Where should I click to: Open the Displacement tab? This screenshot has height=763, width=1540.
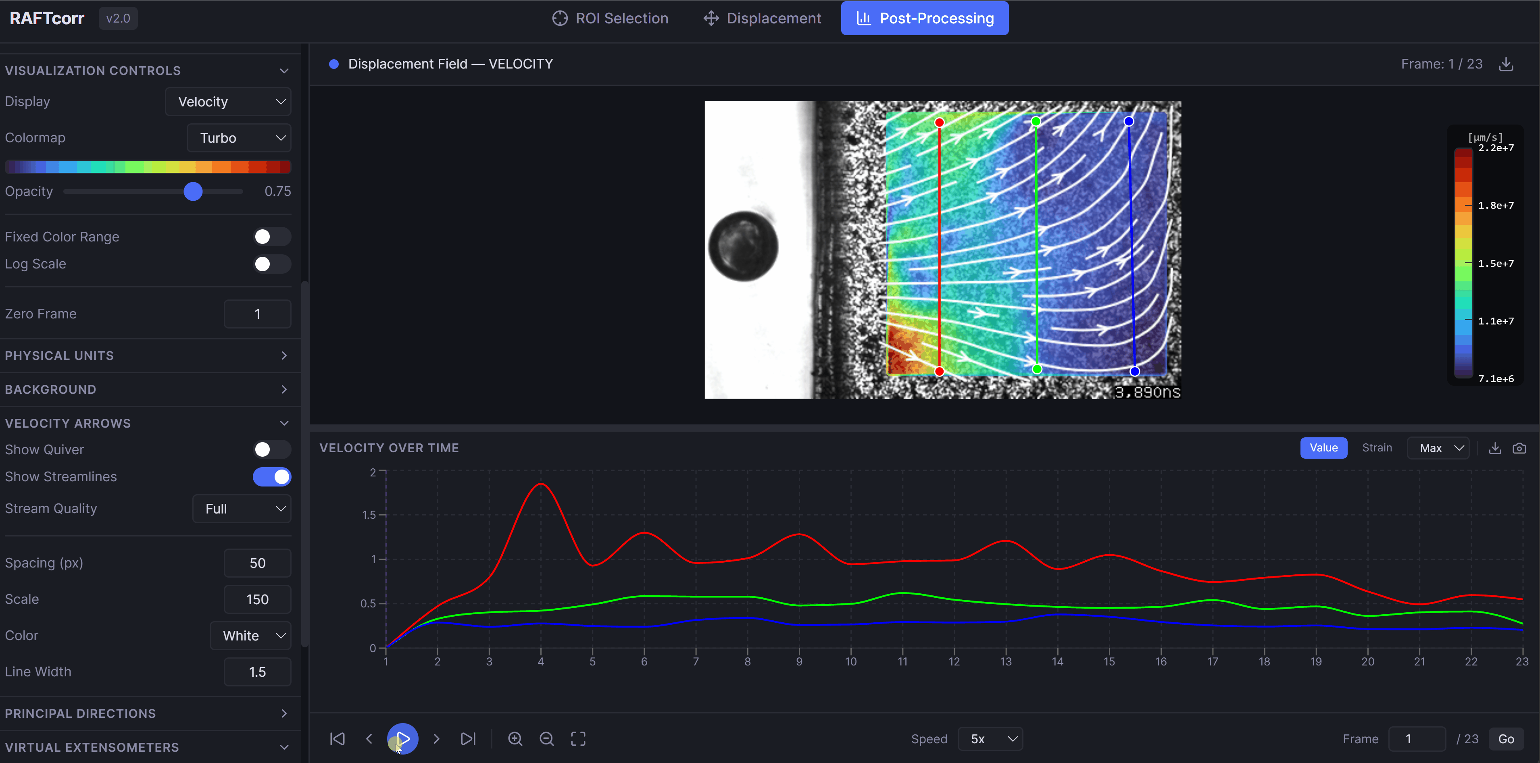(762, 19)
